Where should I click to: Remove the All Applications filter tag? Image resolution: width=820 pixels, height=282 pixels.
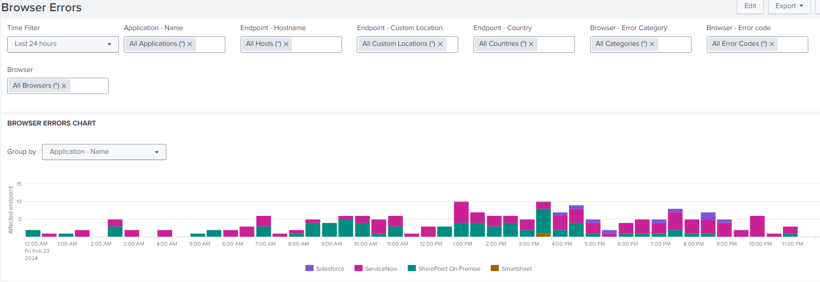[x=190, y=44]
